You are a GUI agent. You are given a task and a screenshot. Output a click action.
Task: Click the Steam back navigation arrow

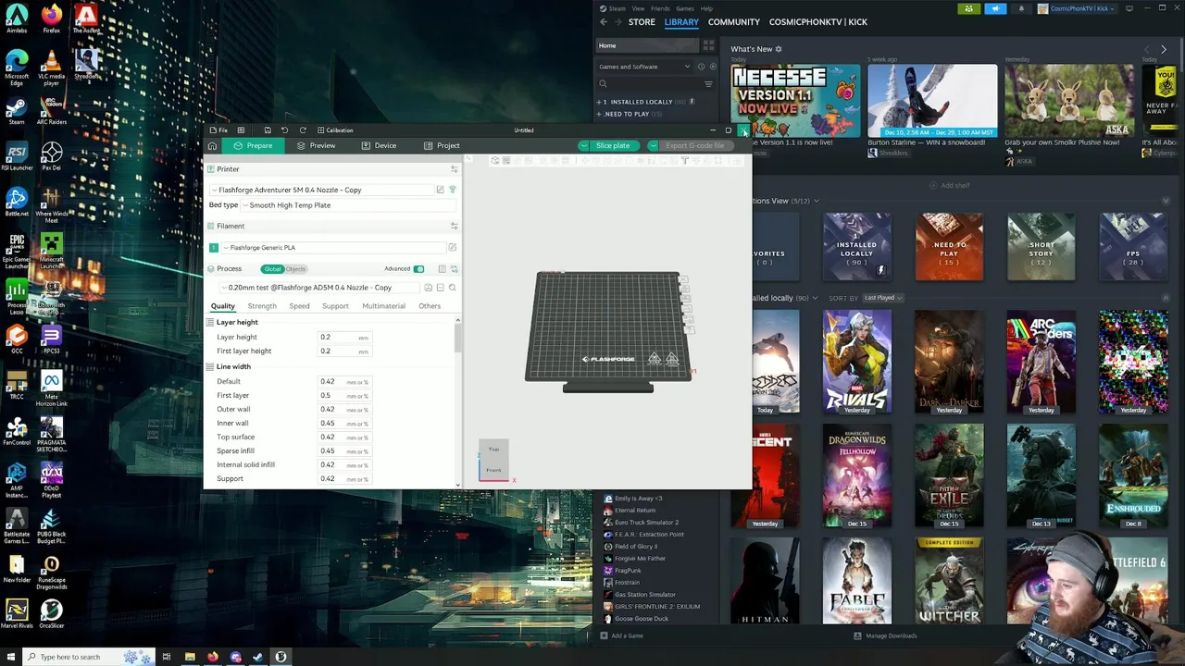[604, 22]
